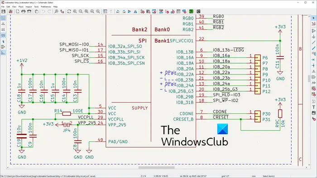Click the horizontal scrollbar thumb
Image resolution: width=317 pixels, height=178 pixels.
[x=157, y=167]
